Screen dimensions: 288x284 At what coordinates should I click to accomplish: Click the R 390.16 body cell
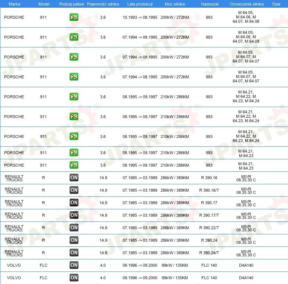(x=209, y=178)
